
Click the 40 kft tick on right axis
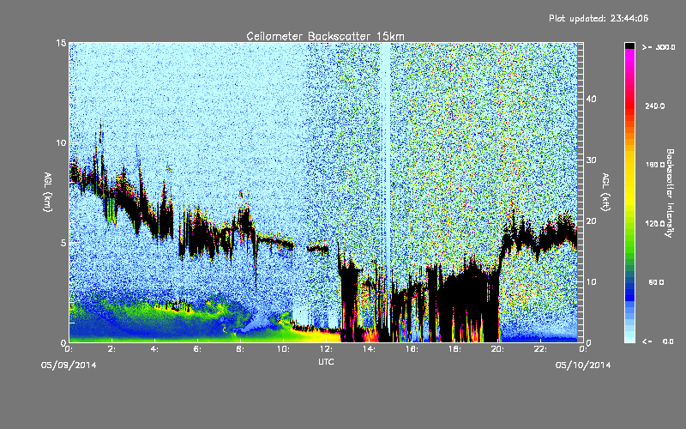coord(591,99)
